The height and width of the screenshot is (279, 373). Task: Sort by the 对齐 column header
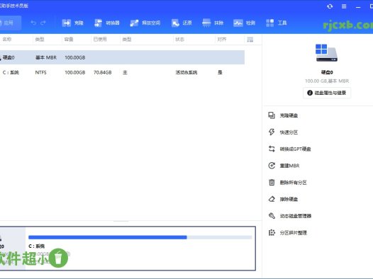tap(221, 39)
